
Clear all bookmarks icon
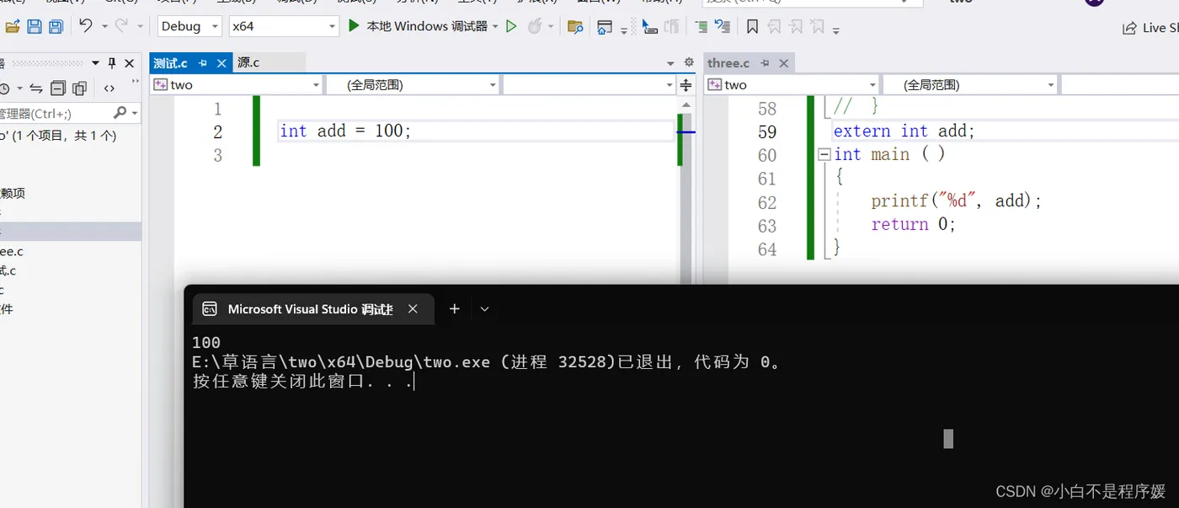click(816, 27)
